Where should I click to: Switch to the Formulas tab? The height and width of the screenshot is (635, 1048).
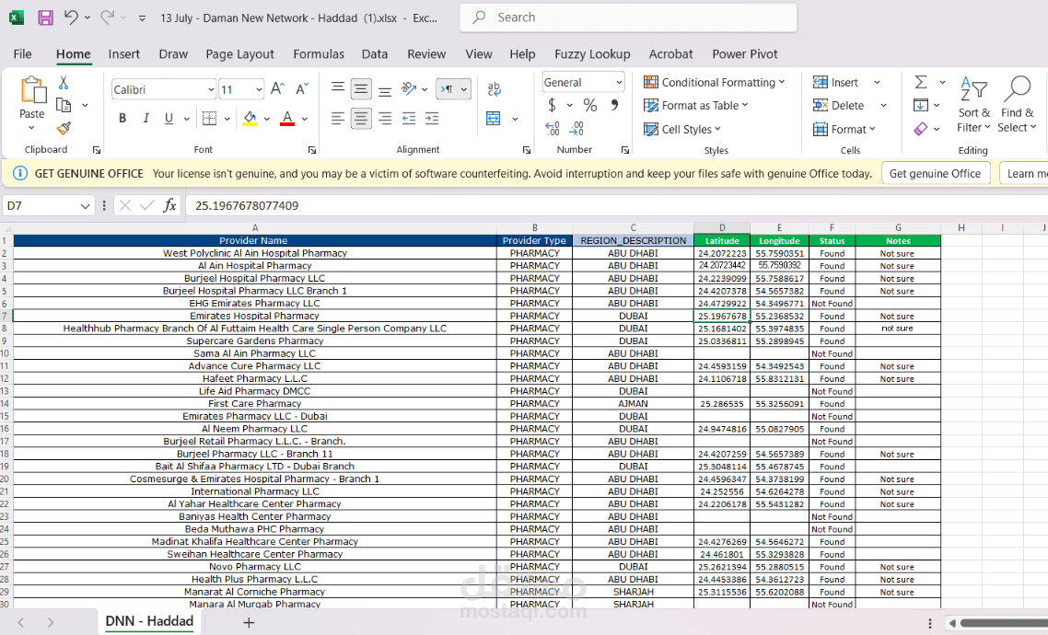[x=319, y=54]
